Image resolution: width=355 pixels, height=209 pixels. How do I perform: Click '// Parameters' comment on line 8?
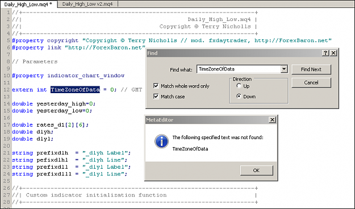point(35,61)
